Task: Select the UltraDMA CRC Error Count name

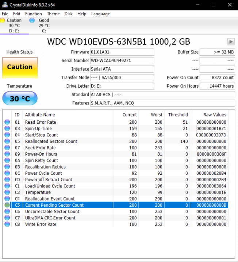Action: [50, 218]
